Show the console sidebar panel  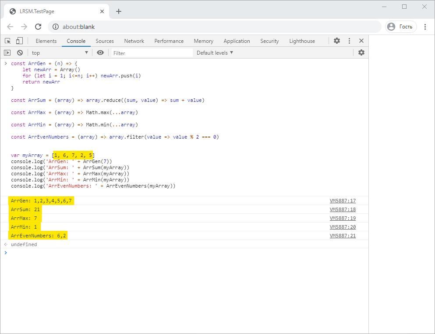pyautogui.click(x=7, y=52)
